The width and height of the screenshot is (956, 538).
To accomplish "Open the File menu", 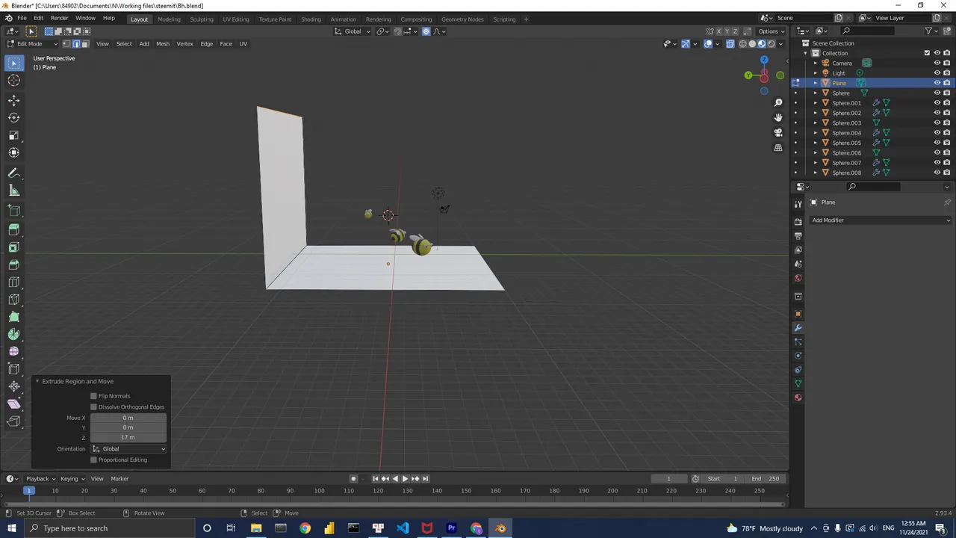I will (22, 18).
